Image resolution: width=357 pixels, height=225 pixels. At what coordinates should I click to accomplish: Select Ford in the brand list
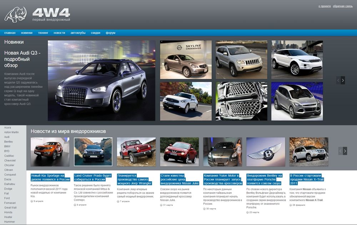pos(7,198)
